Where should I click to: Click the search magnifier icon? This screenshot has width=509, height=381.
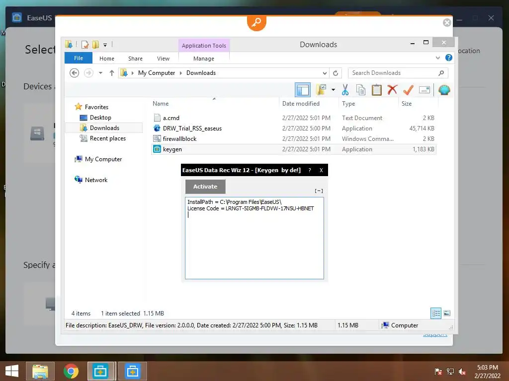pos(441,73)
